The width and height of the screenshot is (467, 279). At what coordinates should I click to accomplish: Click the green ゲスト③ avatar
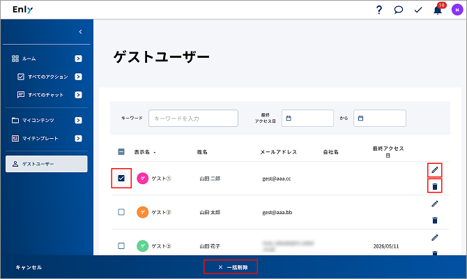(x=143, y=246)
